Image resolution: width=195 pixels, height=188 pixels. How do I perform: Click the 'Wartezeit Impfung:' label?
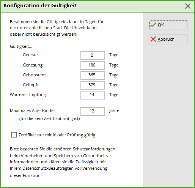[x=28, y=95]
